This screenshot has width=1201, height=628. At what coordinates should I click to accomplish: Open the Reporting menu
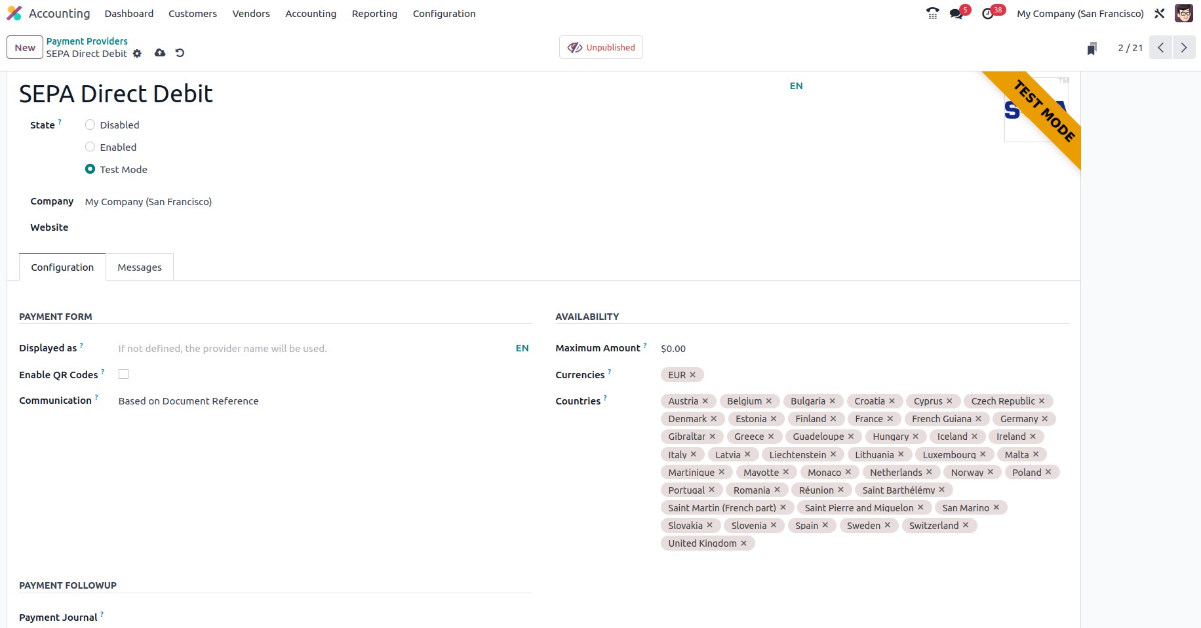(x=374, y=13)
